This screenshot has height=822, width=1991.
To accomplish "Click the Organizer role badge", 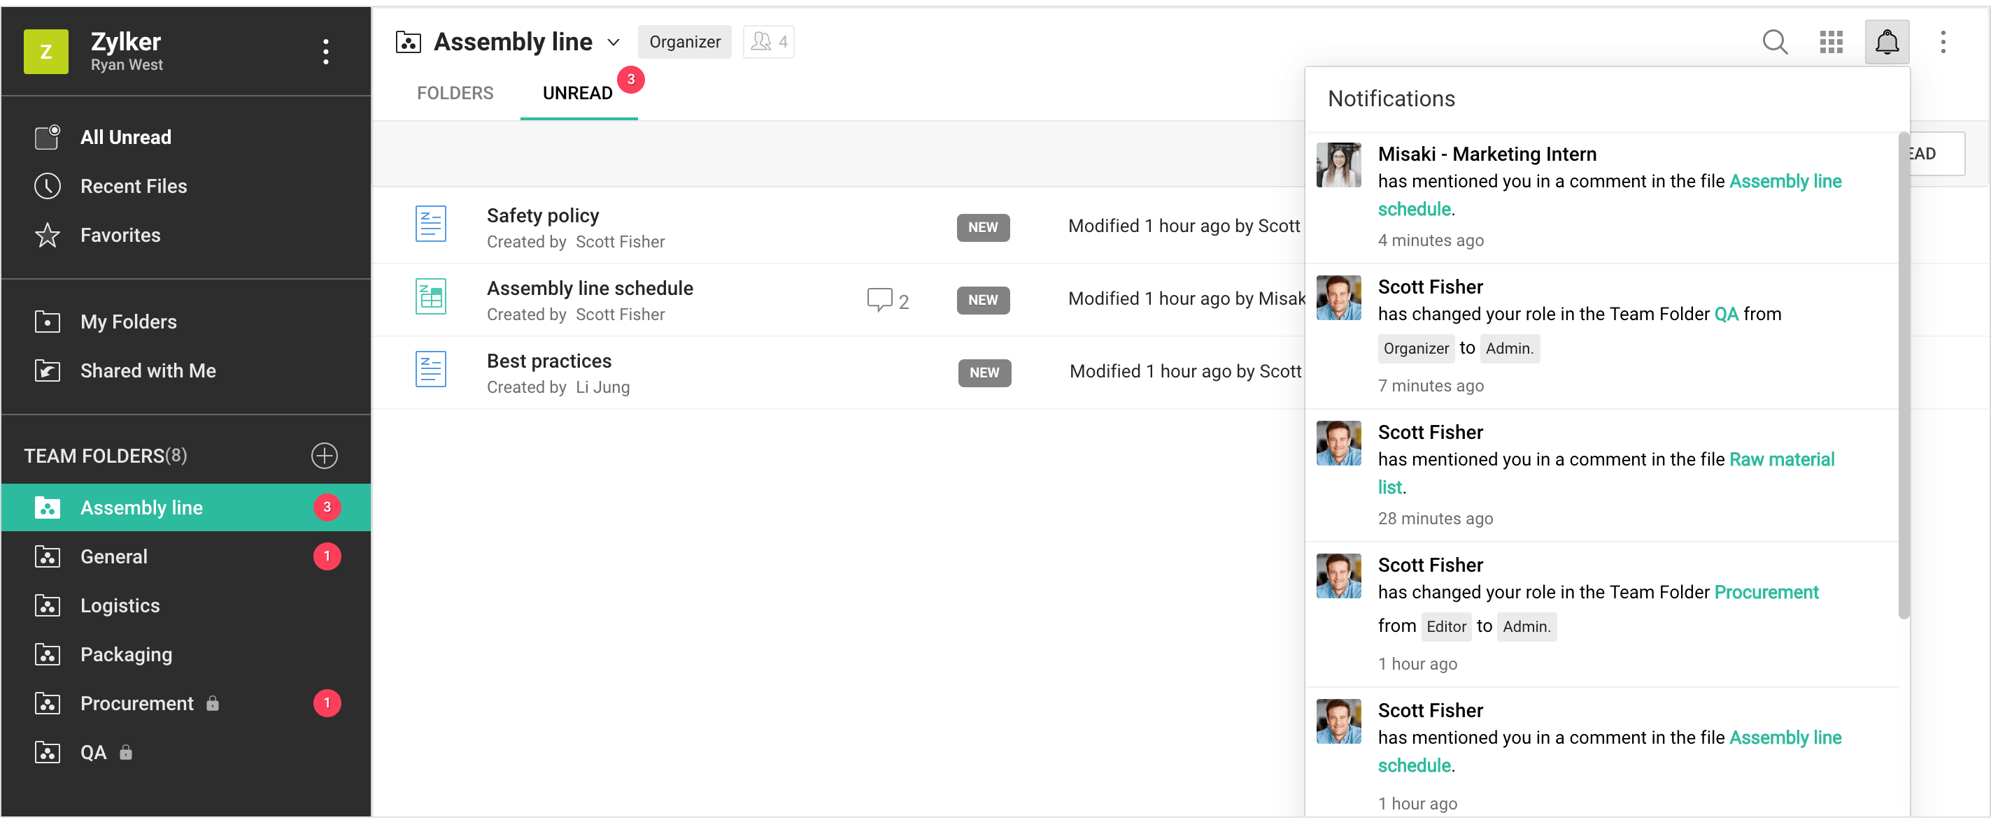I will [685, 42].
